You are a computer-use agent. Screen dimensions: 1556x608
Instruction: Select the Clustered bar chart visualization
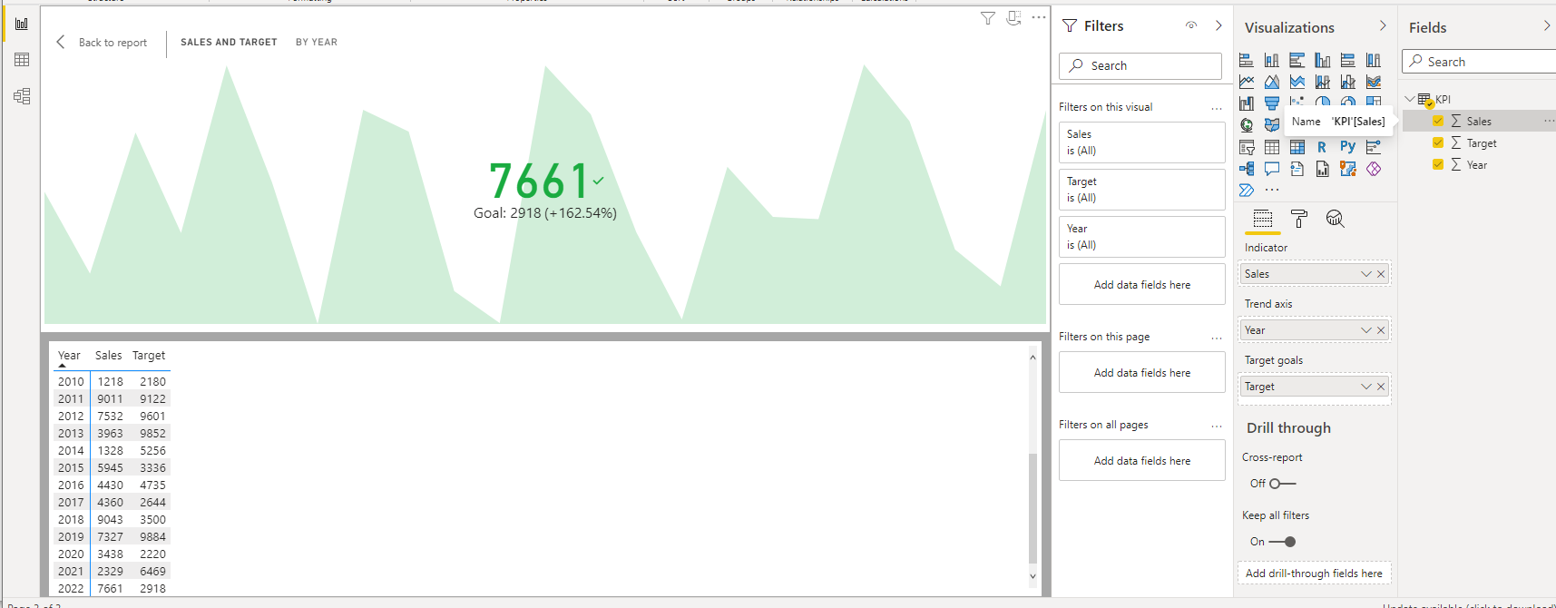1297,61
